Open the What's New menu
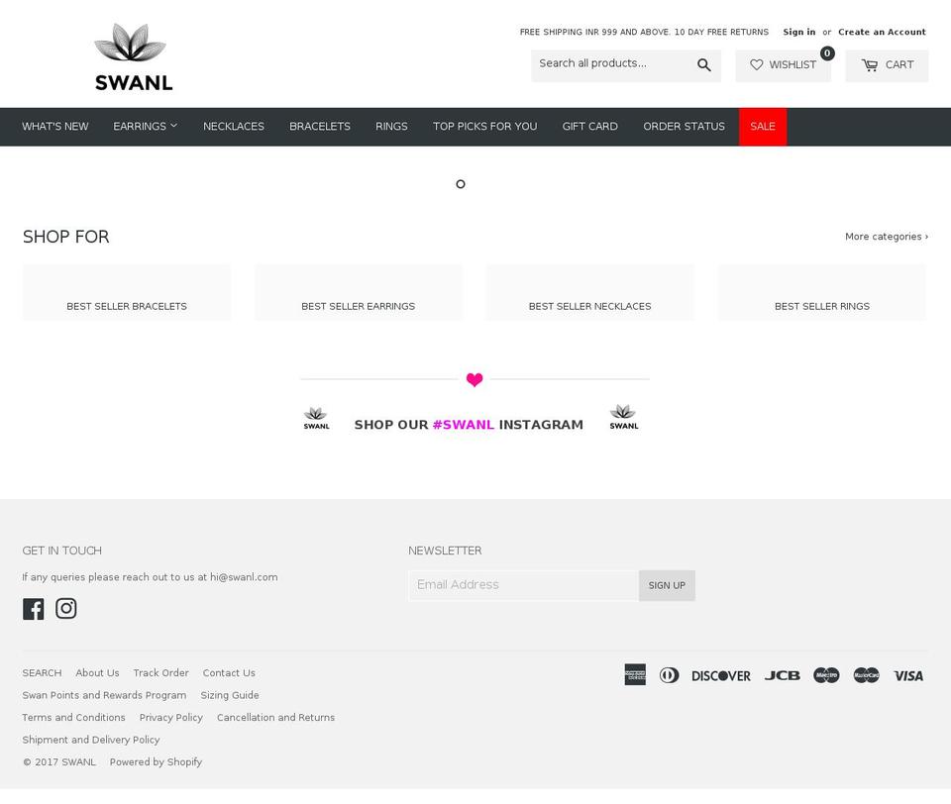951x804 pixels. (55, 126)
